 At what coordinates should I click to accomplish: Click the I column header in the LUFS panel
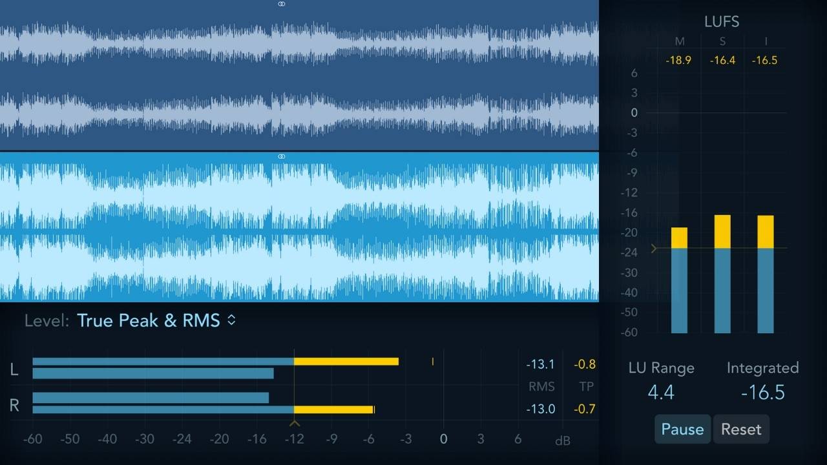tap(766, 41)
